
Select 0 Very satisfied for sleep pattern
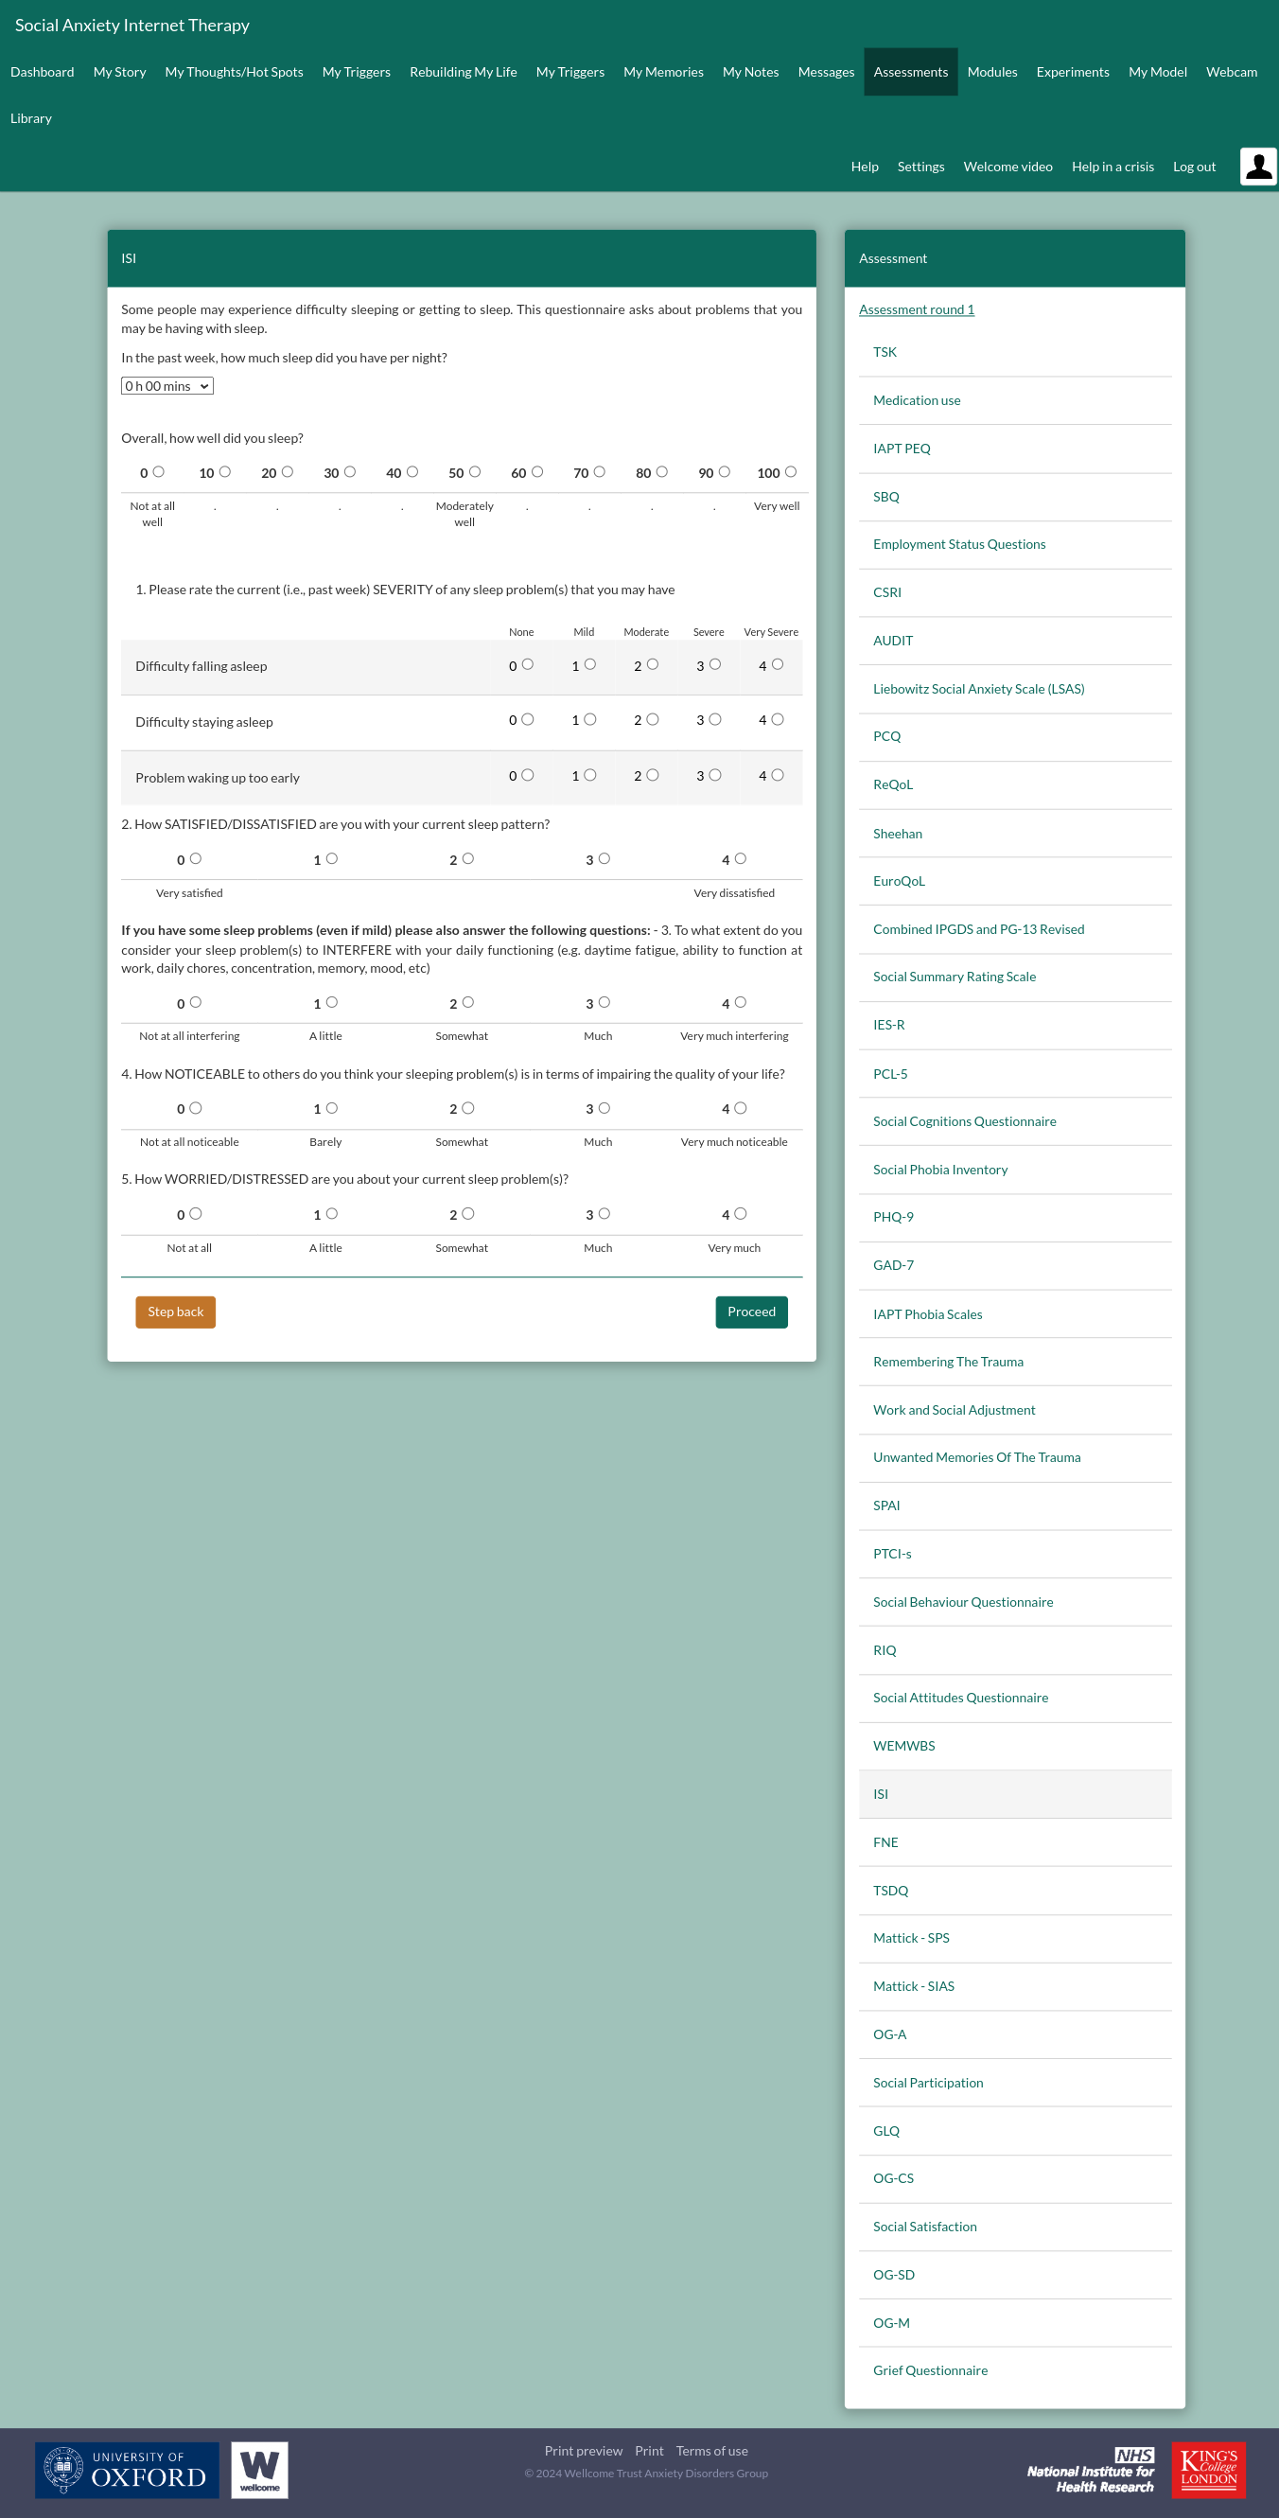tap(196, 858)
